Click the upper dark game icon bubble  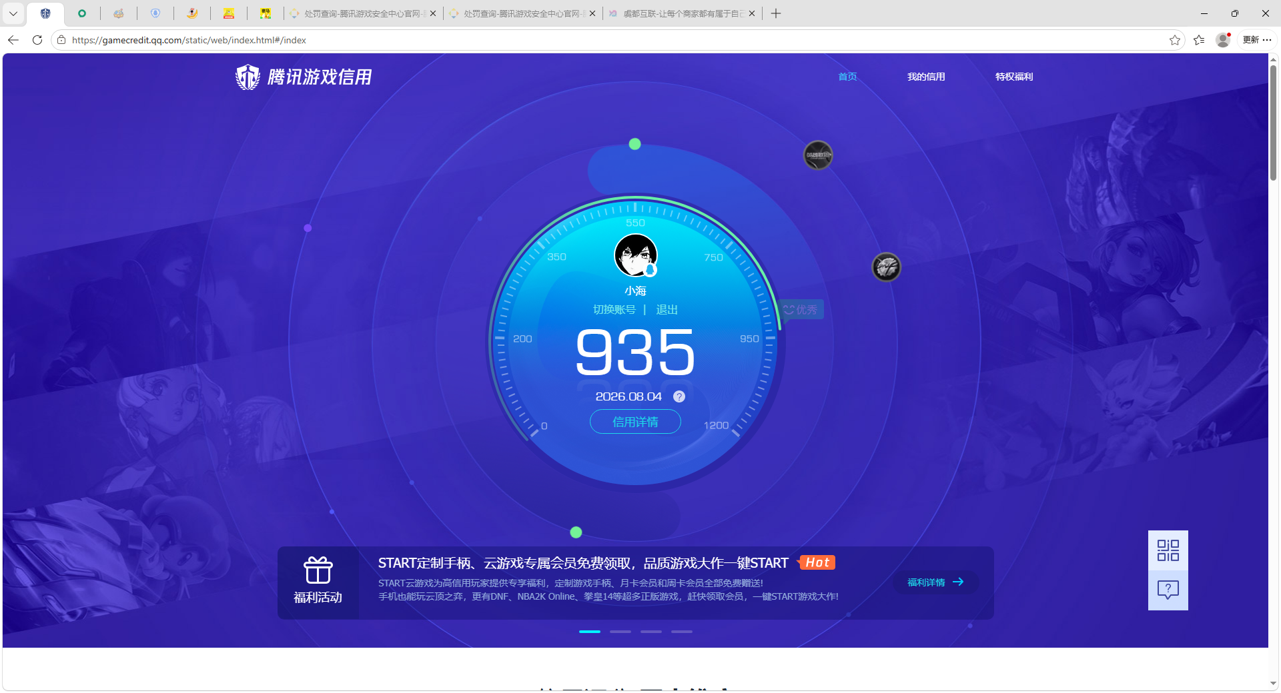click(x=818, y=155)
